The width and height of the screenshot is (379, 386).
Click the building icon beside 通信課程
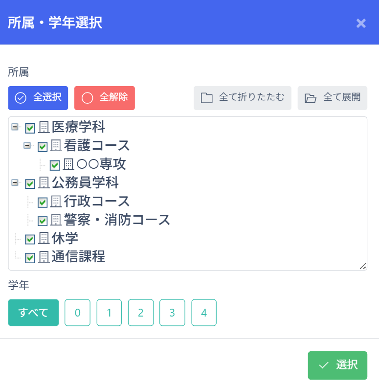(x=44, y=257)
